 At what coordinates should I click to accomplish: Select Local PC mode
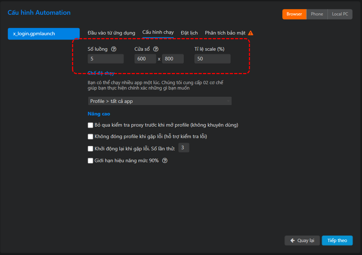click(x=340, y=14)
